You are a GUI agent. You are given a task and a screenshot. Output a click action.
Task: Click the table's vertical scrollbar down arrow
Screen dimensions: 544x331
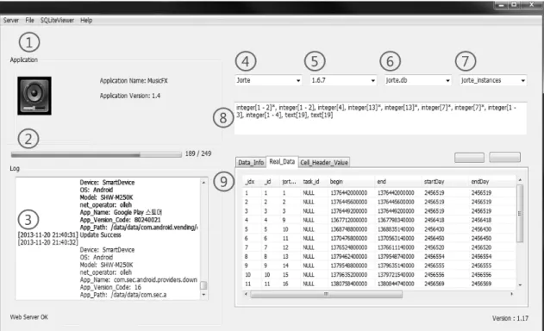click(520, 284)
